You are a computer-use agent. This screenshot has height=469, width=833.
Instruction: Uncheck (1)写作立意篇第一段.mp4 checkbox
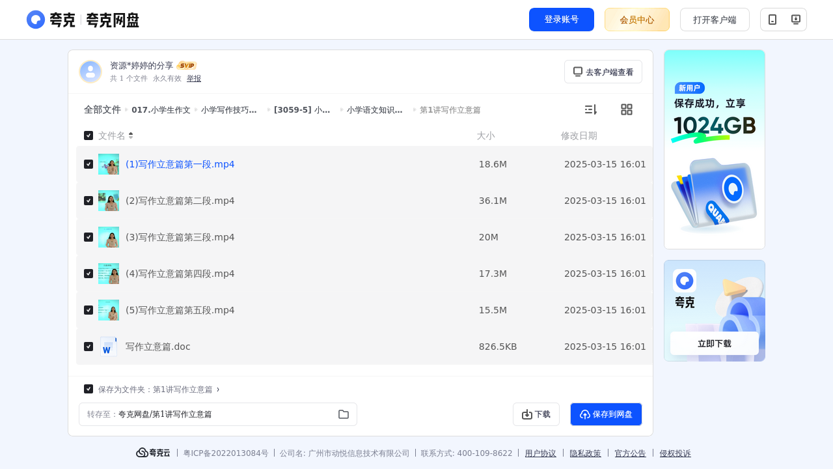[x=89, y=164]
